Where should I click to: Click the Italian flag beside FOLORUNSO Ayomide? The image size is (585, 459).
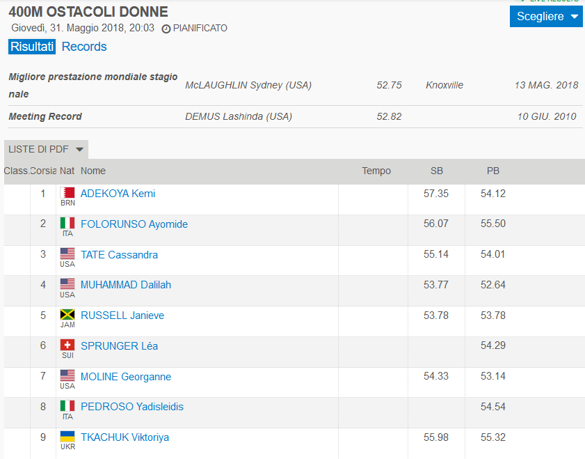(x=67, y=224)
